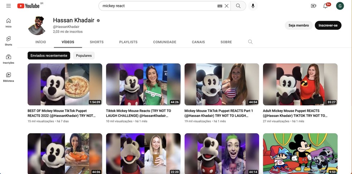Clear the search query with X

[226, 6]
